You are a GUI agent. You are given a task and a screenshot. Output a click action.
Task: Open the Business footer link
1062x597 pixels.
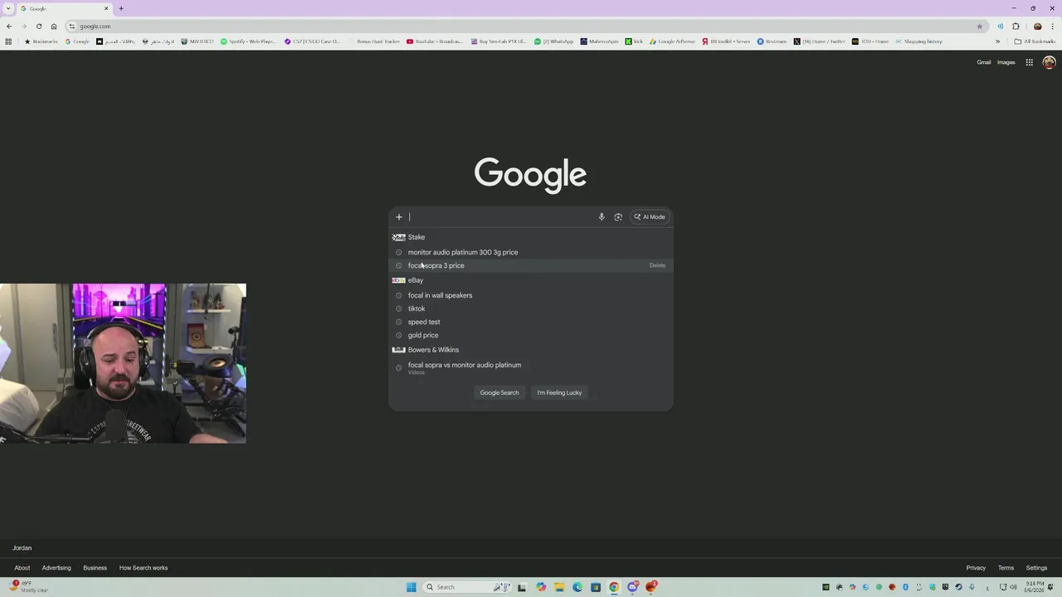click(95, 568)
